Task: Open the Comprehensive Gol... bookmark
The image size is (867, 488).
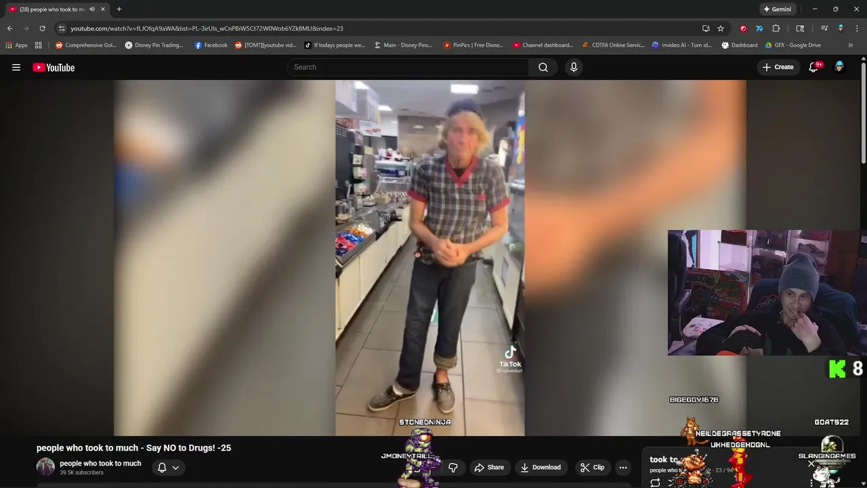Action: click(x=86, y=45)
